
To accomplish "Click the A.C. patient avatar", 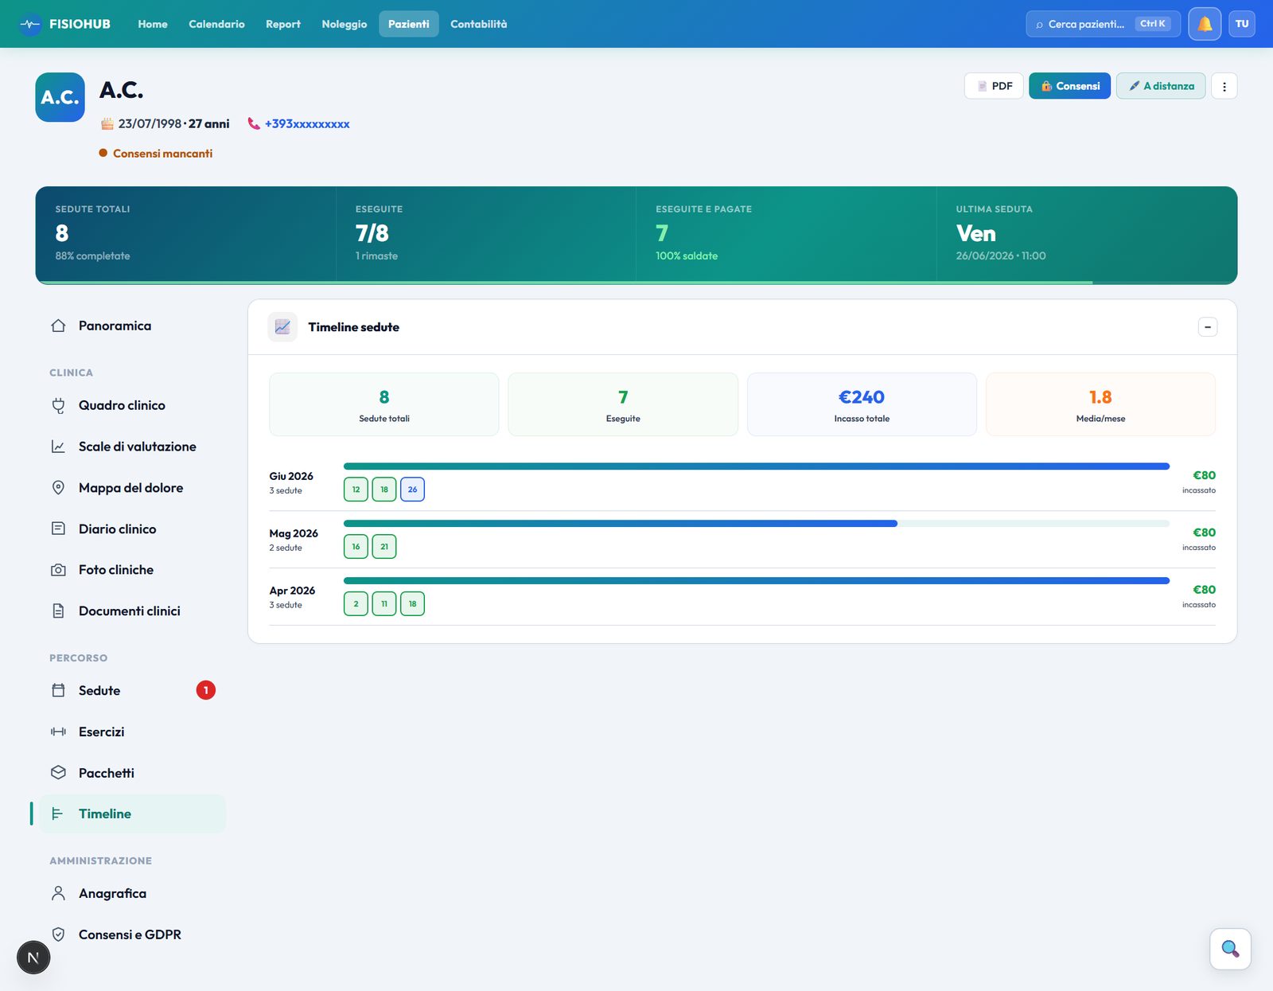I will coord(60,97).
